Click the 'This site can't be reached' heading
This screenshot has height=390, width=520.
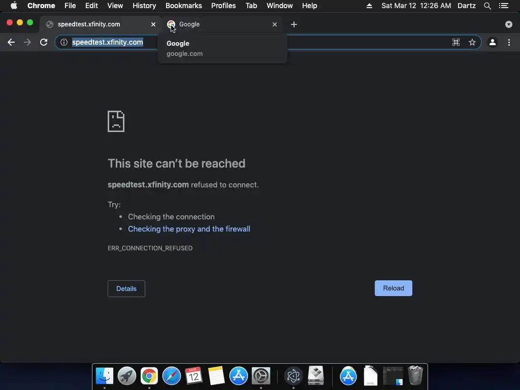pyautogui.click(x=176, y=164)
